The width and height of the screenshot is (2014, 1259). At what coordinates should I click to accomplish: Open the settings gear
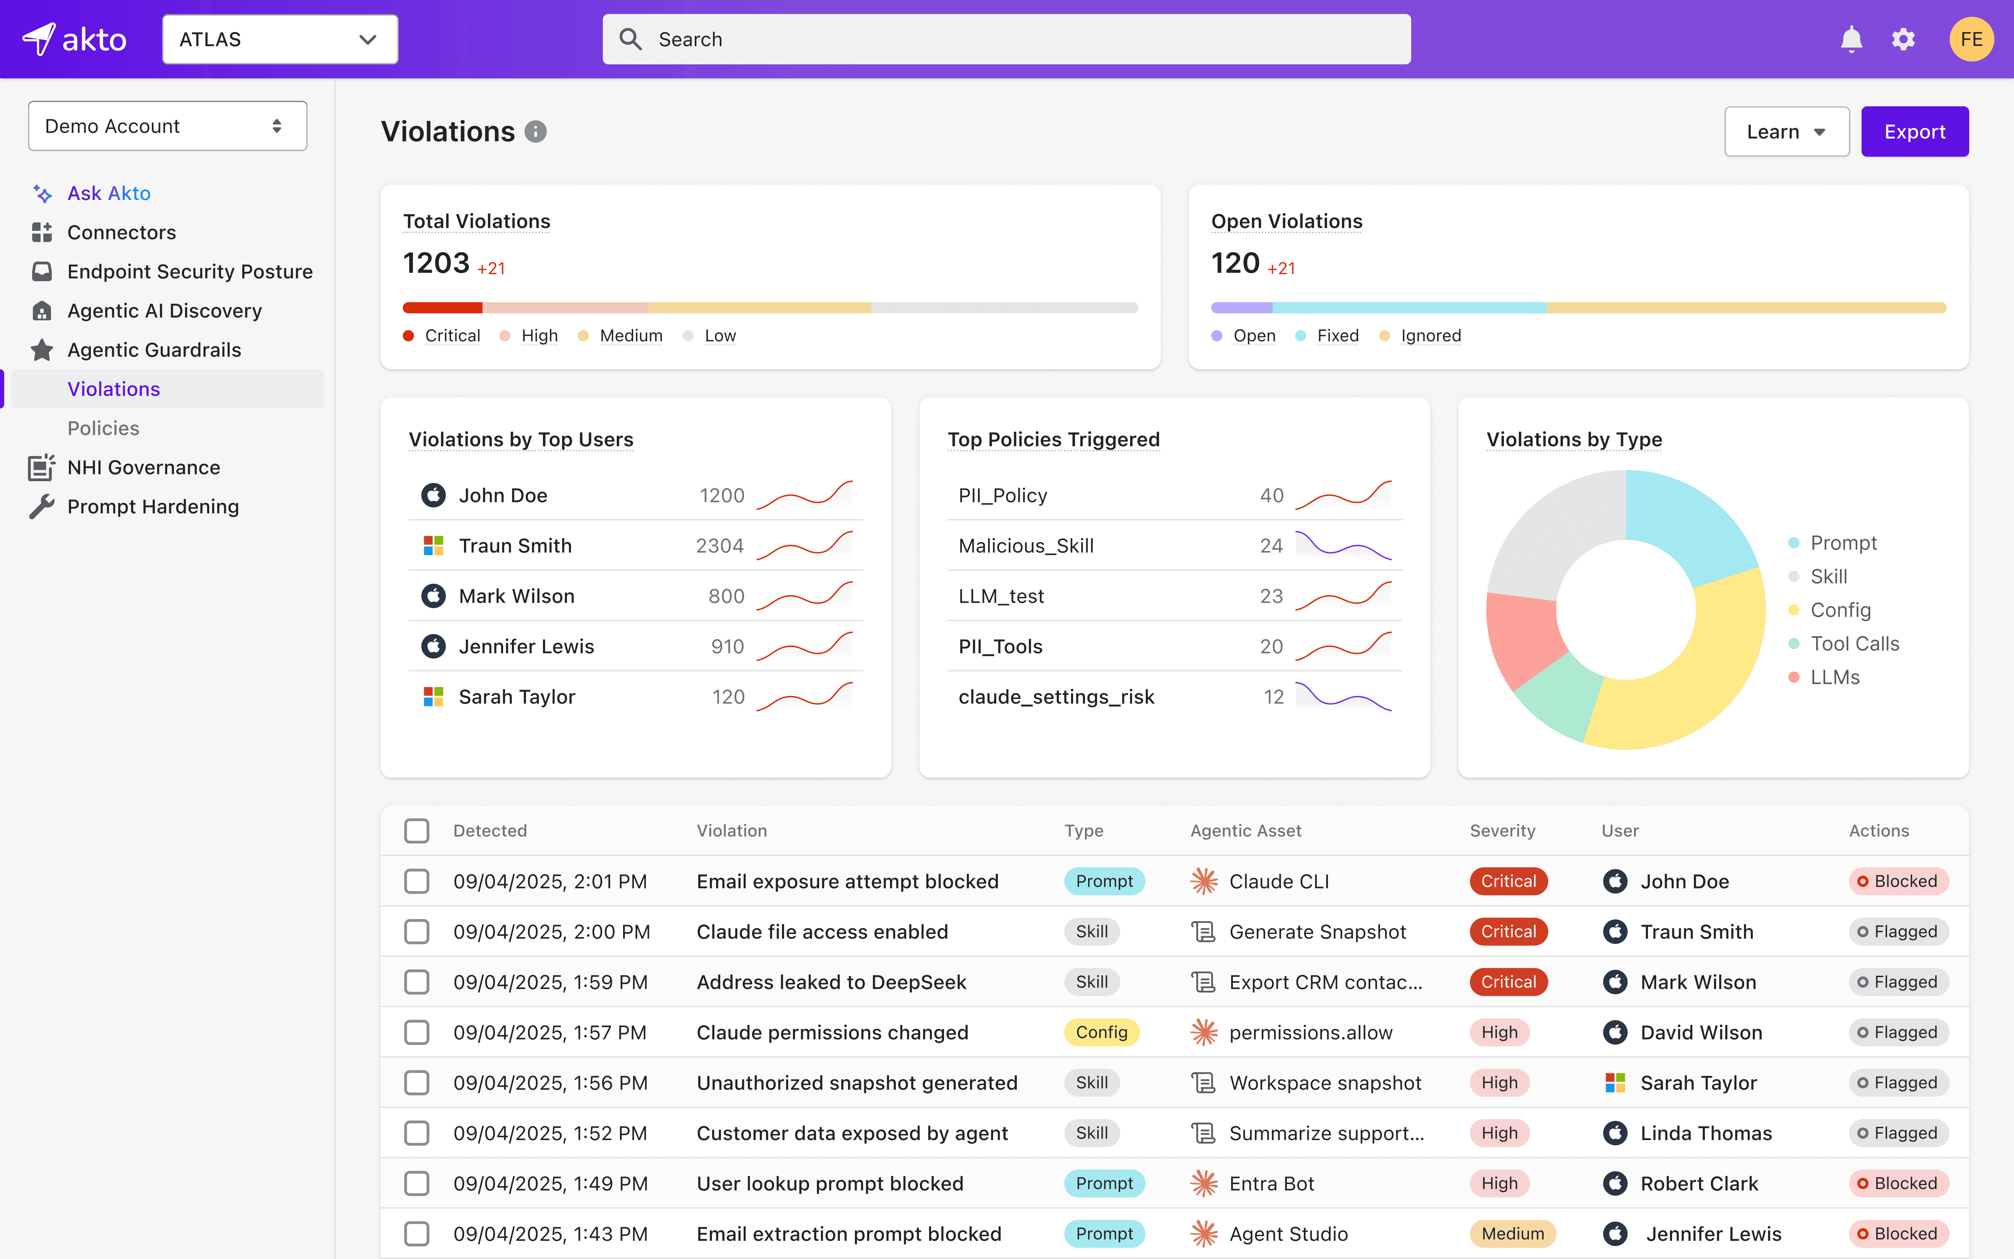[x=1903, y=39]
